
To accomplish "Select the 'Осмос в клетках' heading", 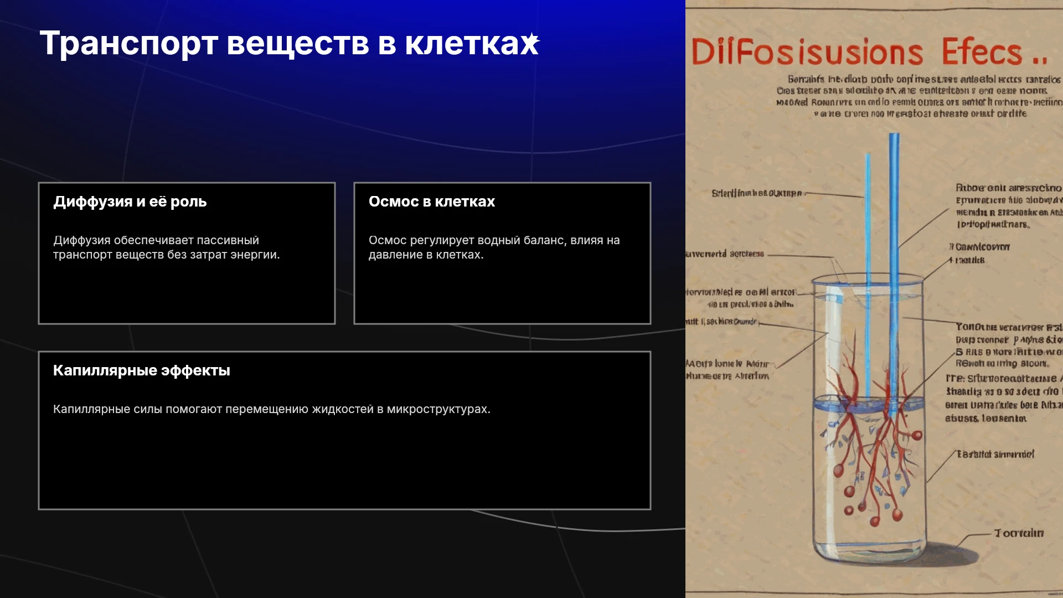I will point(432,202).
